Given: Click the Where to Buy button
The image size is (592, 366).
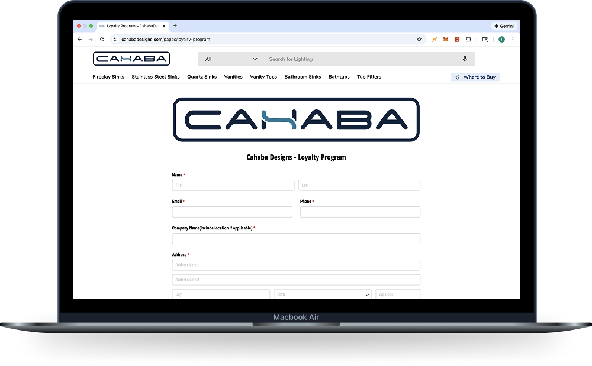Looking at the screenshot, I should click(x=475, y=77).
